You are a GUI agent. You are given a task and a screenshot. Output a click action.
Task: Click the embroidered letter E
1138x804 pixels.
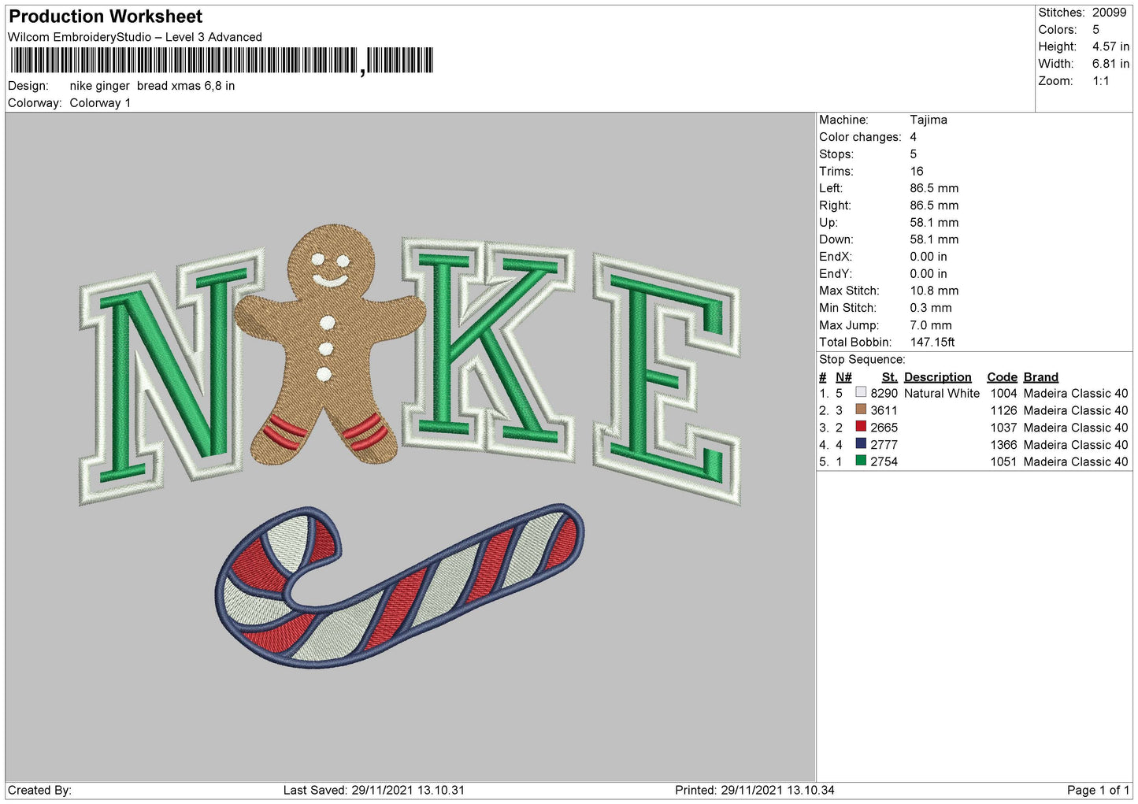coord(668,378)
